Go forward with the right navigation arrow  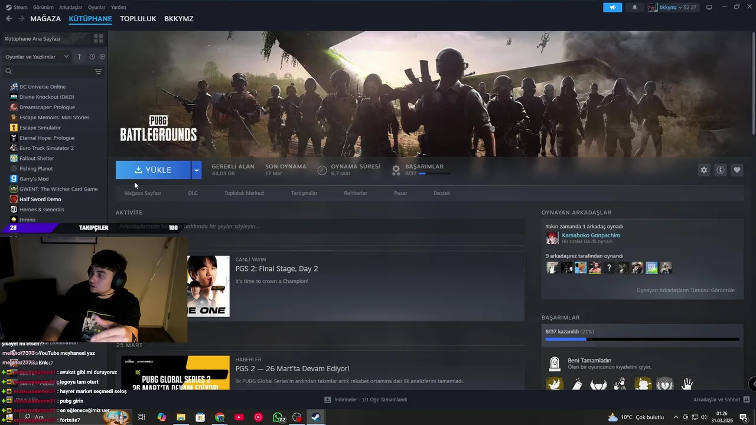(x=21, y=19)
